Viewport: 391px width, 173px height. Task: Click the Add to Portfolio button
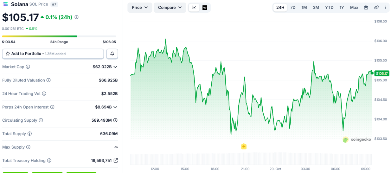(53, 54)
